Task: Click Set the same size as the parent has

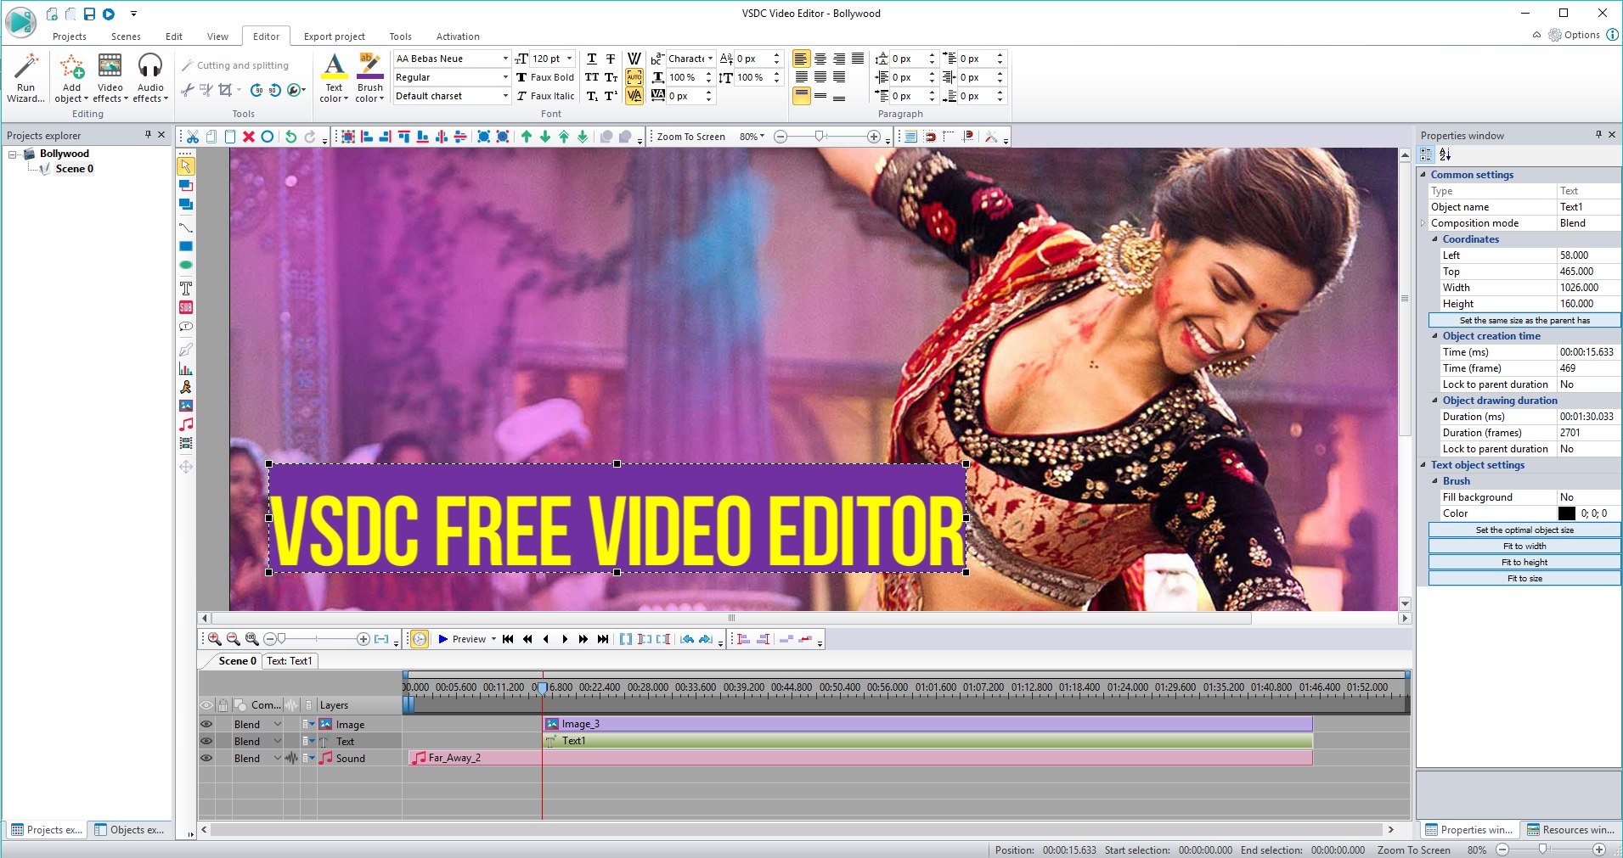Action: coord(1524,320)
